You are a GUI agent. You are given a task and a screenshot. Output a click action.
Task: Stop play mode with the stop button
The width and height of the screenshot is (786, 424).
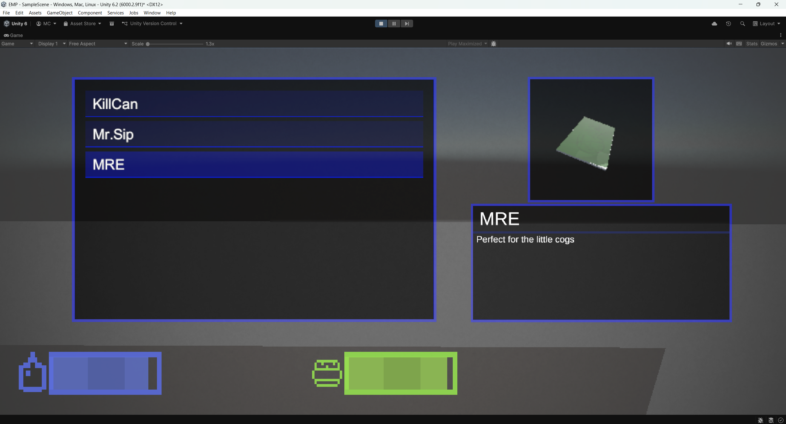coord(381,24)
